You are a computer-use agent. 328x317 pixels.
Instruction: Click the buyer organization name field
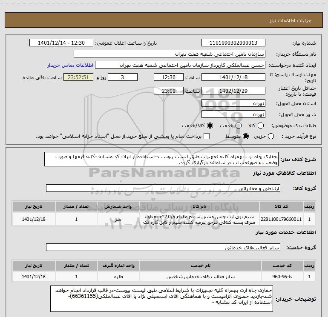pos(170,54)
